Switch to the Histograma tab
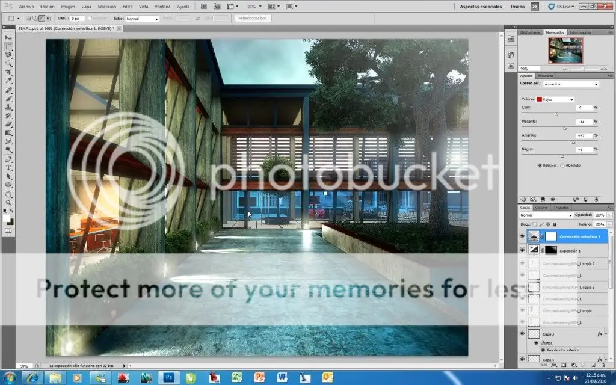The height and width of the screenshot is (385, 616). [531, 32]
